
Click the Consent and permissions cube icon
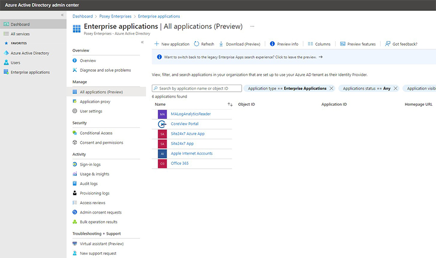[x=74, y=142]
